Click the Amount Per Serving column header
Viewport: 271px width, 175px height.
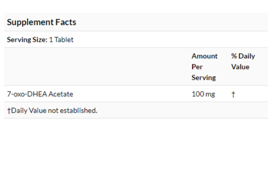[205, 67]
